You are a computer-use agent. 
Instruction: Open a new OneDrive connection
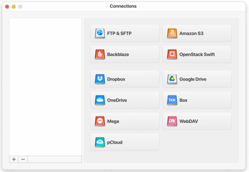(x=125, y=100)
